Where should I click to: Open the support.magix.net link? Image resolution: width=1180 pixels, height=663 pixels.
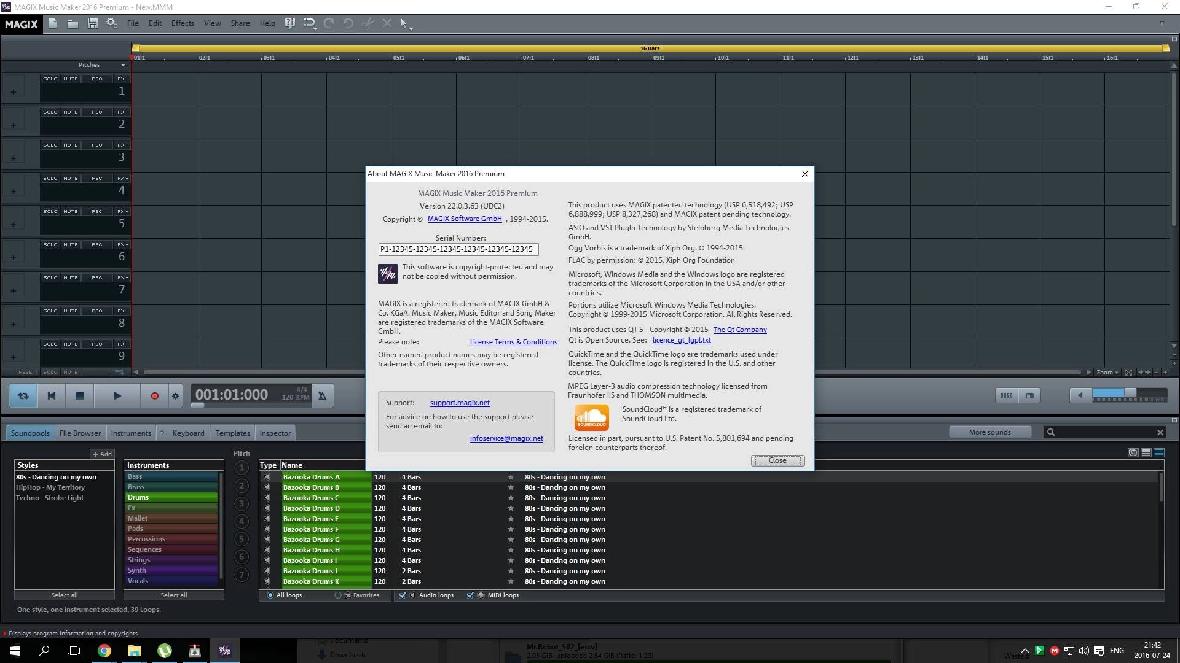[x=460, y=403]
